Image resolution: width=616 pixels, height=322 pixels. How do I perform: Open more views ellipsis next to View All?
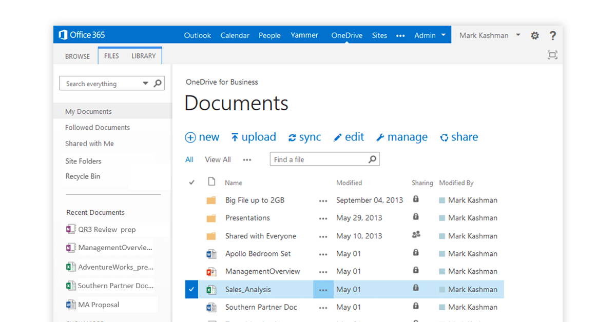247,160
